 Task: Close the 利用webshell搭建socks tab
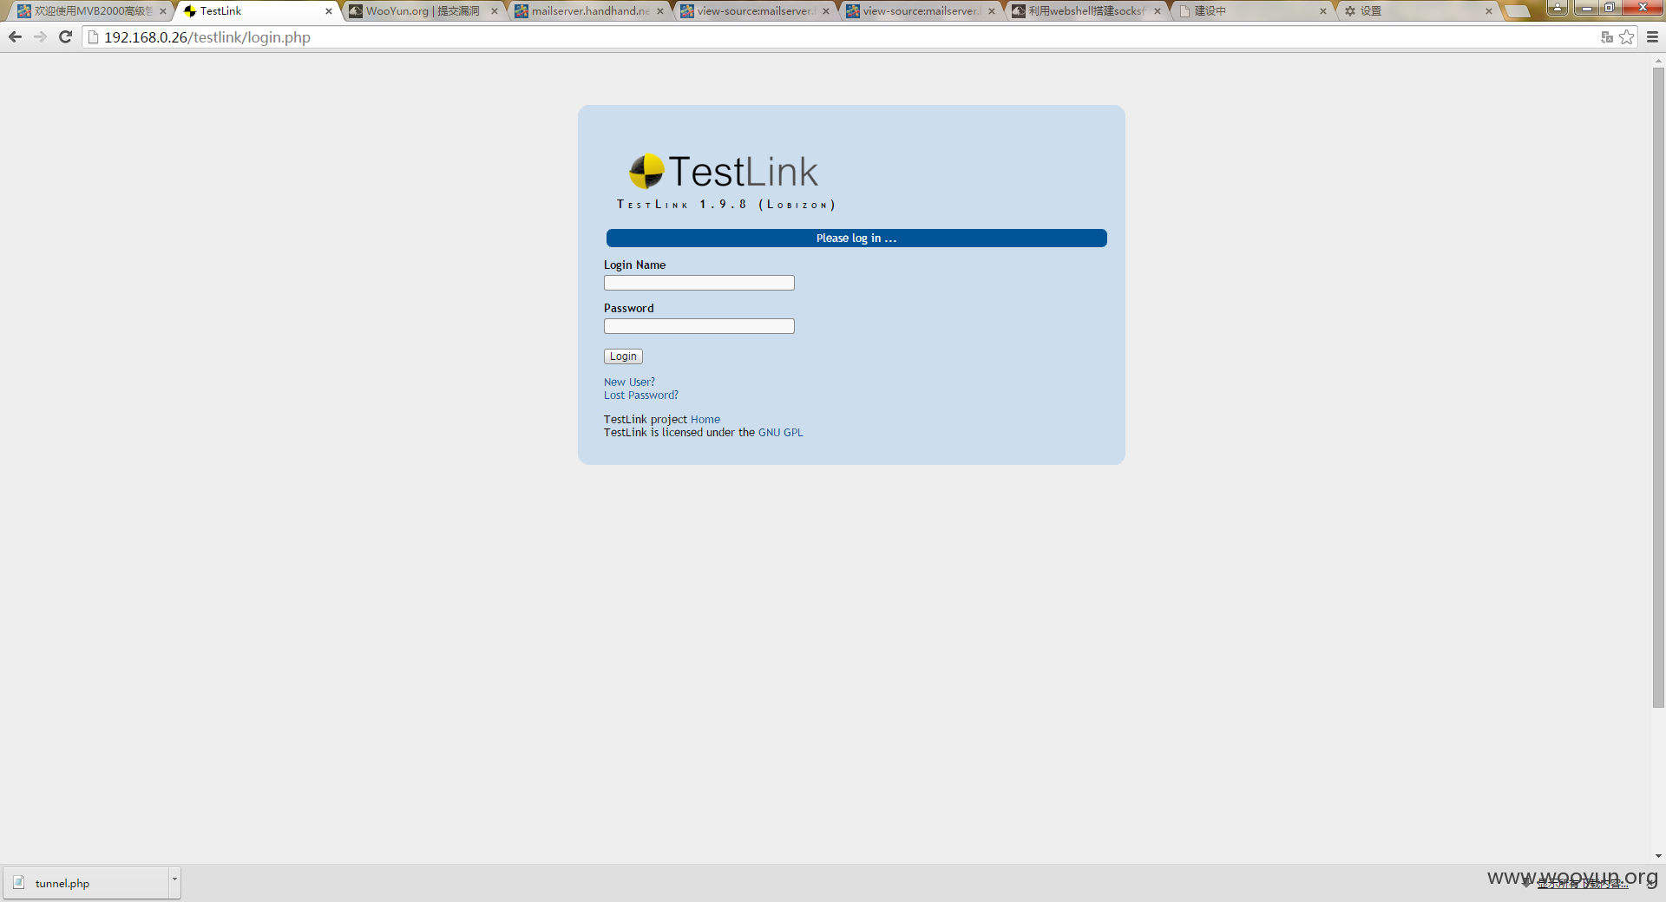pyautogui.click(x=1158, y=11)
